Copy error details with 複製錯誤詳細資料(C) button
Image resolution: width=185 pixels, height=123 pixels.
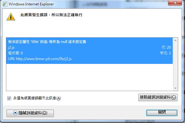point(158,97)
